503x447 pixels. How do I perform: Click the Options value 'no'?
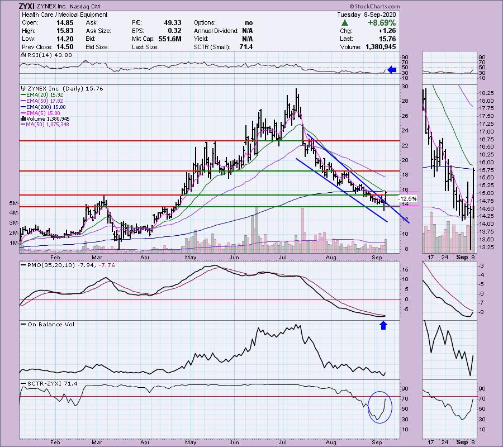coord(249,23)
